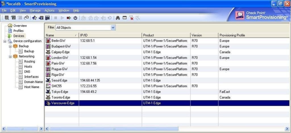291x133 pixels.
Task: Click the Seoul-Edge device icon
Action: coord(48,80)
